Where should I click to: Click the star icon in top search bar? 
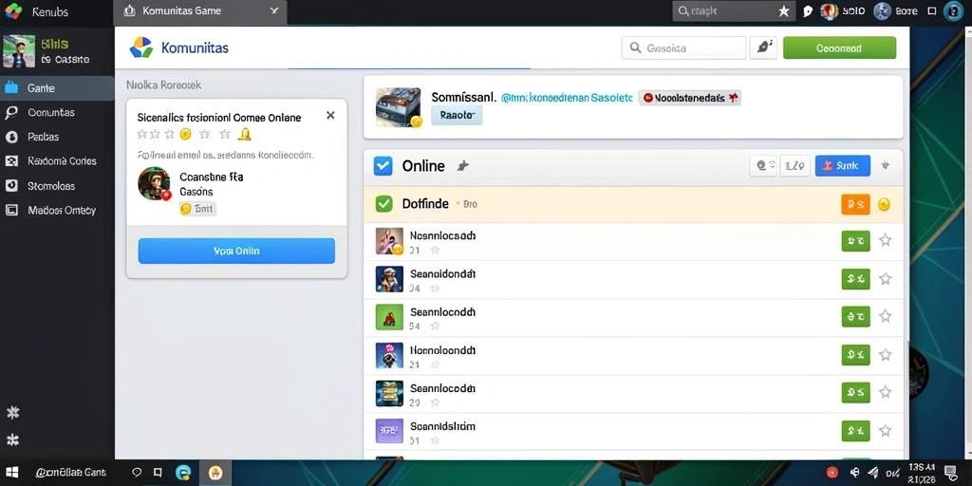tap(783, 11)
